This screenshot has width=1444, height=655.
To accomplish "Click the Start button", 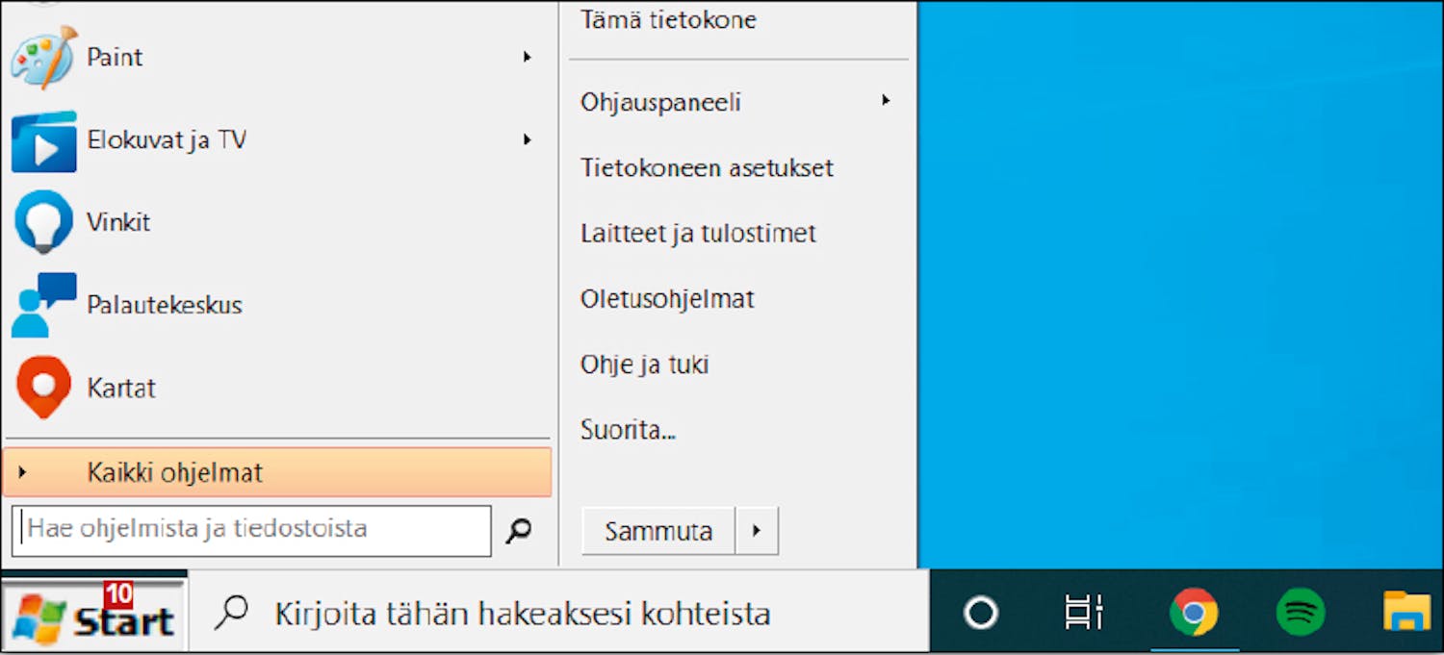I will pyautogui.click(x=94, y=614).
